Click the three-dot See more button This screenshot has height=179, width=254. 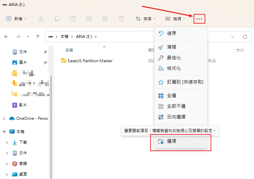click(199, 19)
